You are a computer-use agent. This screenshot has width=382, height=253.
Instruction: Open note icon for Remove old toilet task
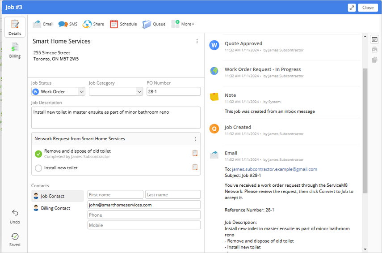coord(195,153)
